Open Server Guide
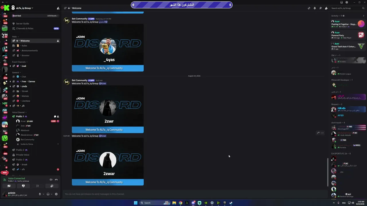 pyautogui.click(x=36, y=23)
